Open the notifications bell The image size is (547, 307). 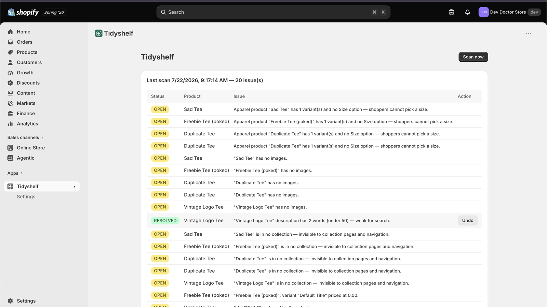pos(467,12)
